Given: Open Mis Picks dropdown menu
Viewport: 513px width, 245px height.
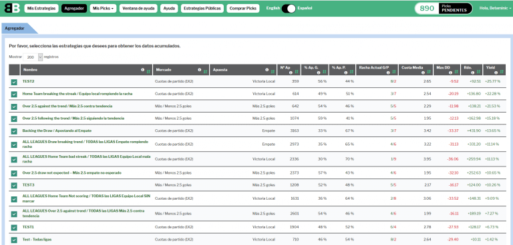Looking at the screenshot, I should point(103,9).
